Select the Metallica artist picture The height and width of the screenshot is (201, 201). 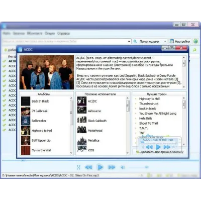[x=82, y=141]
